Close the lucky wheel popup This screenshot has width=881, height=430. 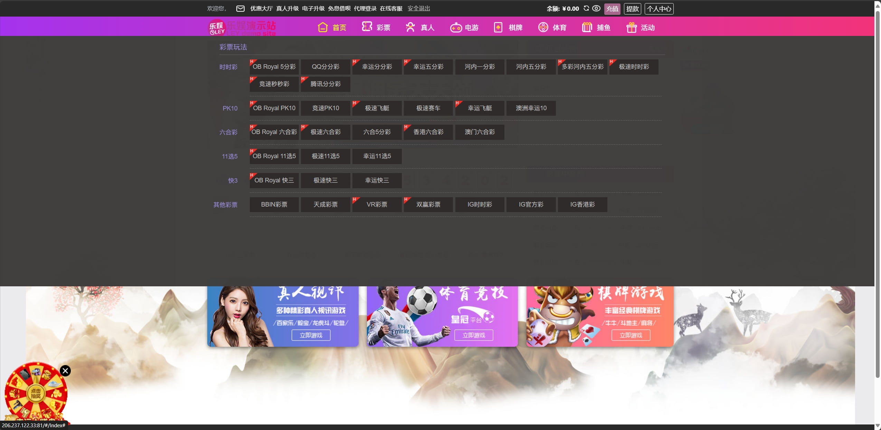65,371
